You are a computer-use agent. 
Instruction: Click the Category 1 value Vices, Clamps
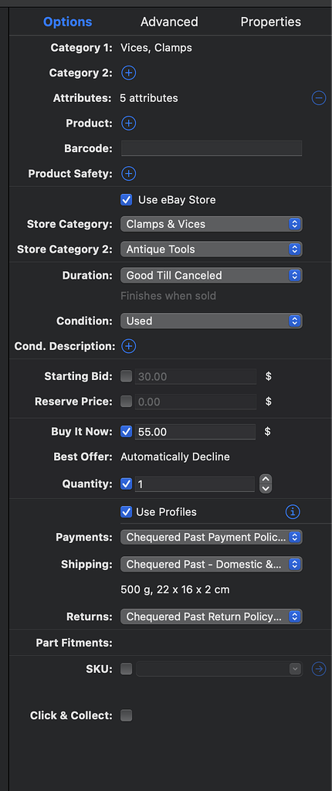tap(156, 48)
